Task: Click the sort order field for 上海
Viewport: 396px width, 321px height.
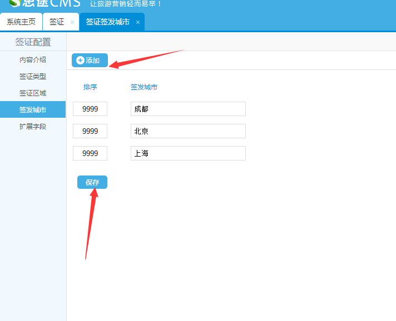Action: point(90,153)
